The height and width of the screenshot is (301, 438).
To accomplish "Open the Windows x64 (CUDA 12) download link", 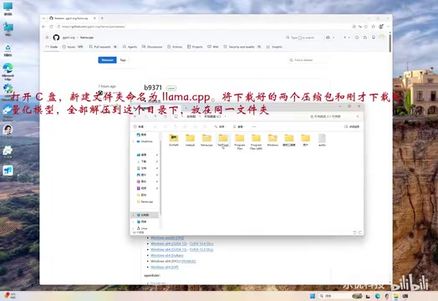I will (x=169, y=243).
